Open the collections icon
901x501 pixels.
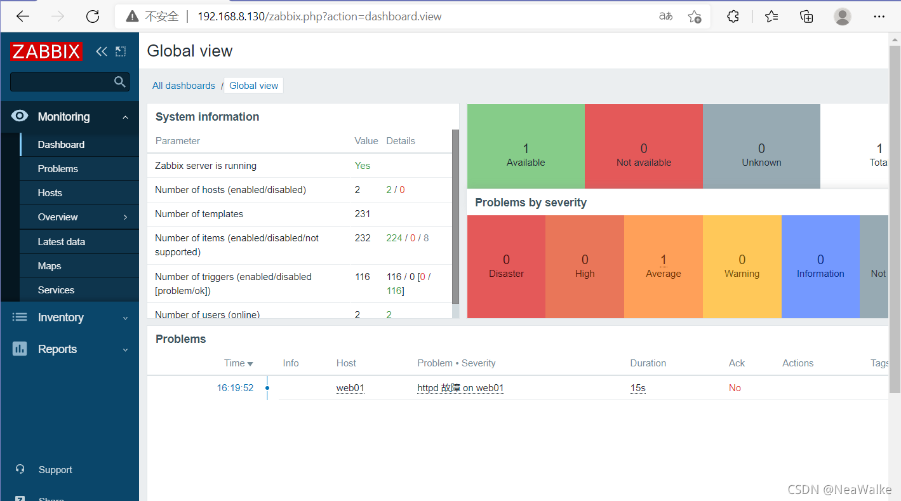pyautogui.click(x=806, y=17)
